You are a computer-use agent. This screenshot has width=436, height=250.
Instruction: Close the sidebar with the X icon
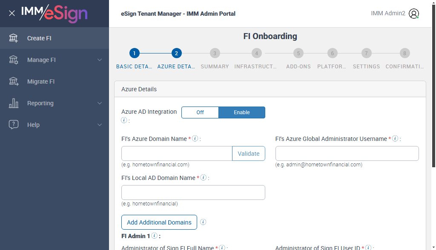(11, 13)
